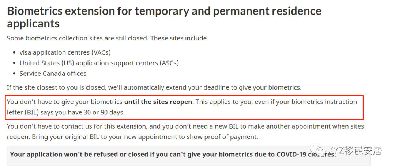Click 'Some biometrics collection sites are still closed' sentence

pyautogui.click(x=78, y=38)
